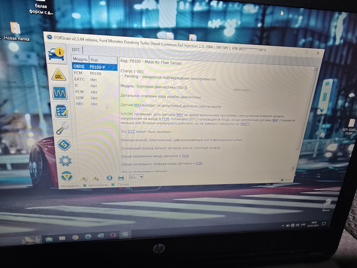Click the clear DTC trash icon

pyautogui.click(x=109, y=178)
